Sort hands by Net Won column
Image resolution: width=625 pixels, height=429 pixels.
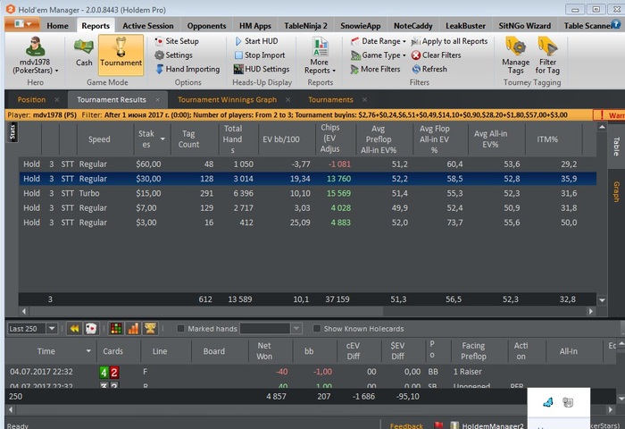point(264,350)
